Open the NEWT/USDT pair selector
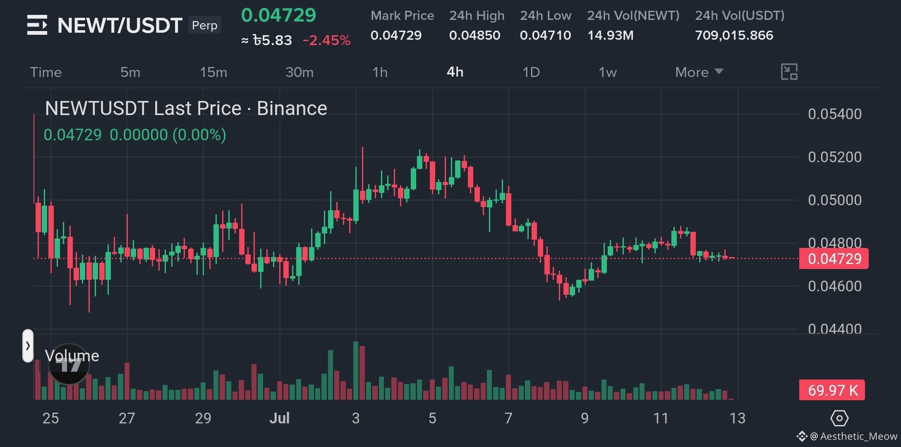901x447 pixels. [120, 26]
